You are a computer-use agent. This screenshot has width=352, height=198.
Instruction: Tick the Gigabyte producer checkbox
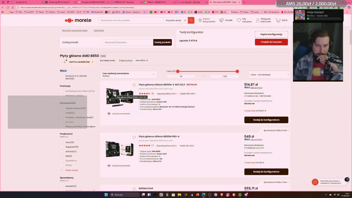(61, 147)
